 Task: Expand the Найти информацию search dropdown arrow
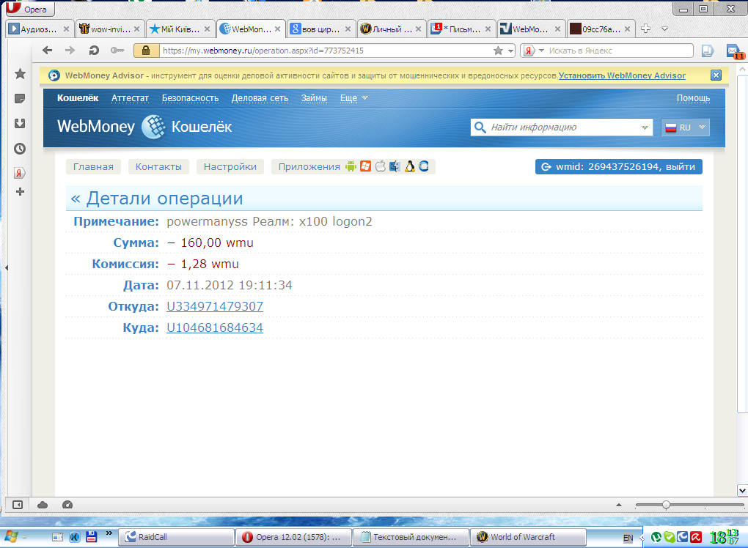coord(645,127)
